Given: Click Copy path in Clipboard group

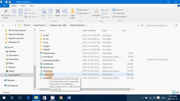Looking at the screenshot, I should 30,13.
